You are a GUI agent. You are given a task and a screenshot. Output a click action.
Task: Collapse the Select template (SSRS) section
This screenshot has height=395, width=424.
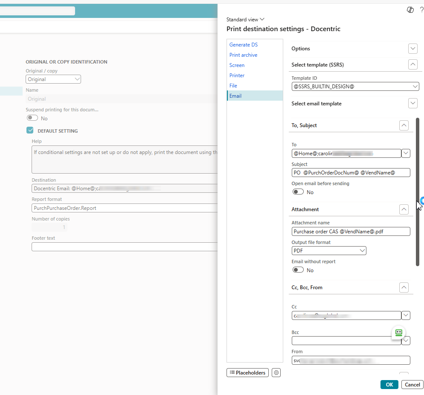tap(412, 64)
